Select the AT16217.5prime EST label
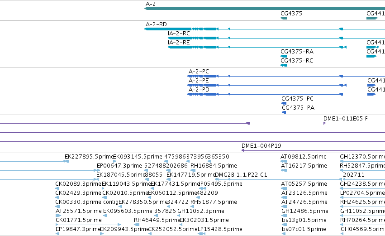This screenshot has height=236, width=385. pos(304,166)
